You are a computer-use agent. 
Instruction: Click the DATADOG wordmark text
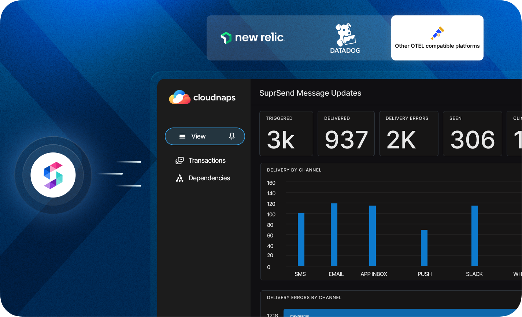point(345,51)
